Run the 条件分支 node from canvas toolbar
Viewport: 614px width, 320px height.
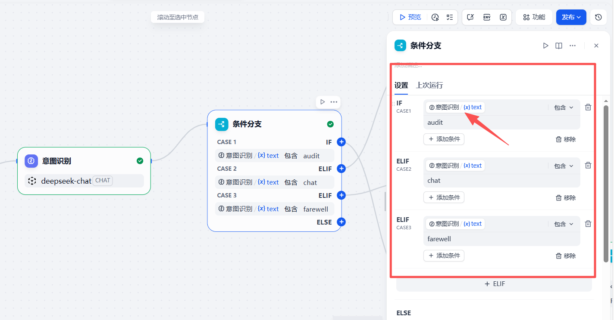(x=322, y=102)
